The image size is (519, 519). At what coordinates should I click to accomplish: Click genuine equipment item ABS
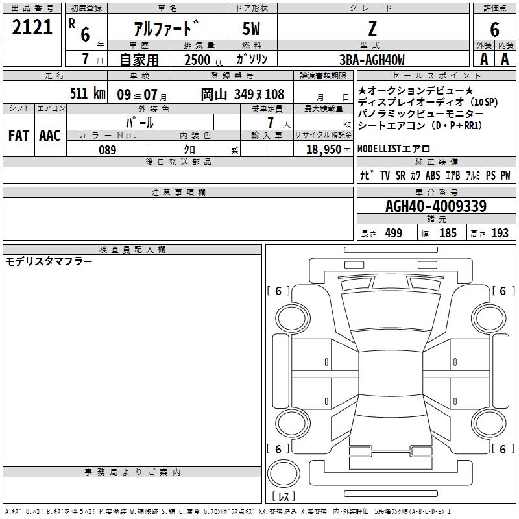pos(433,175)
